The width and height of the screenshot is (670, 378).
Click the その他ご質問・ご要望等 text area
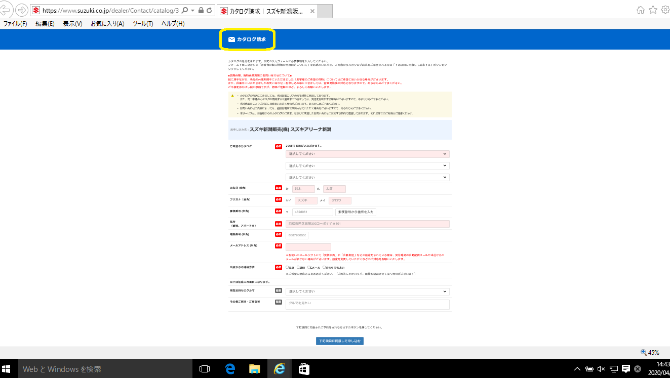[368, 305]
